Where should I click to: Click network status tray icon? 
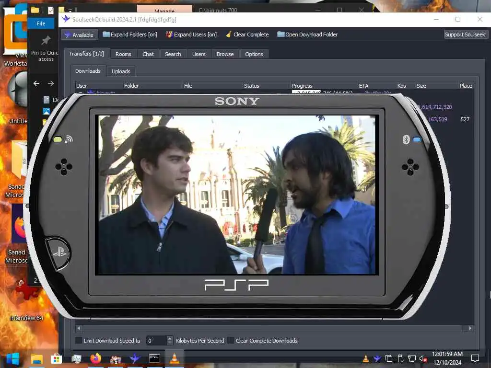pos(411,358)
